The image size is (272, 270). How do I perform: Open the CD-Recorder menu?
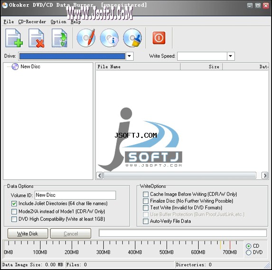click(x=32, y=22)
